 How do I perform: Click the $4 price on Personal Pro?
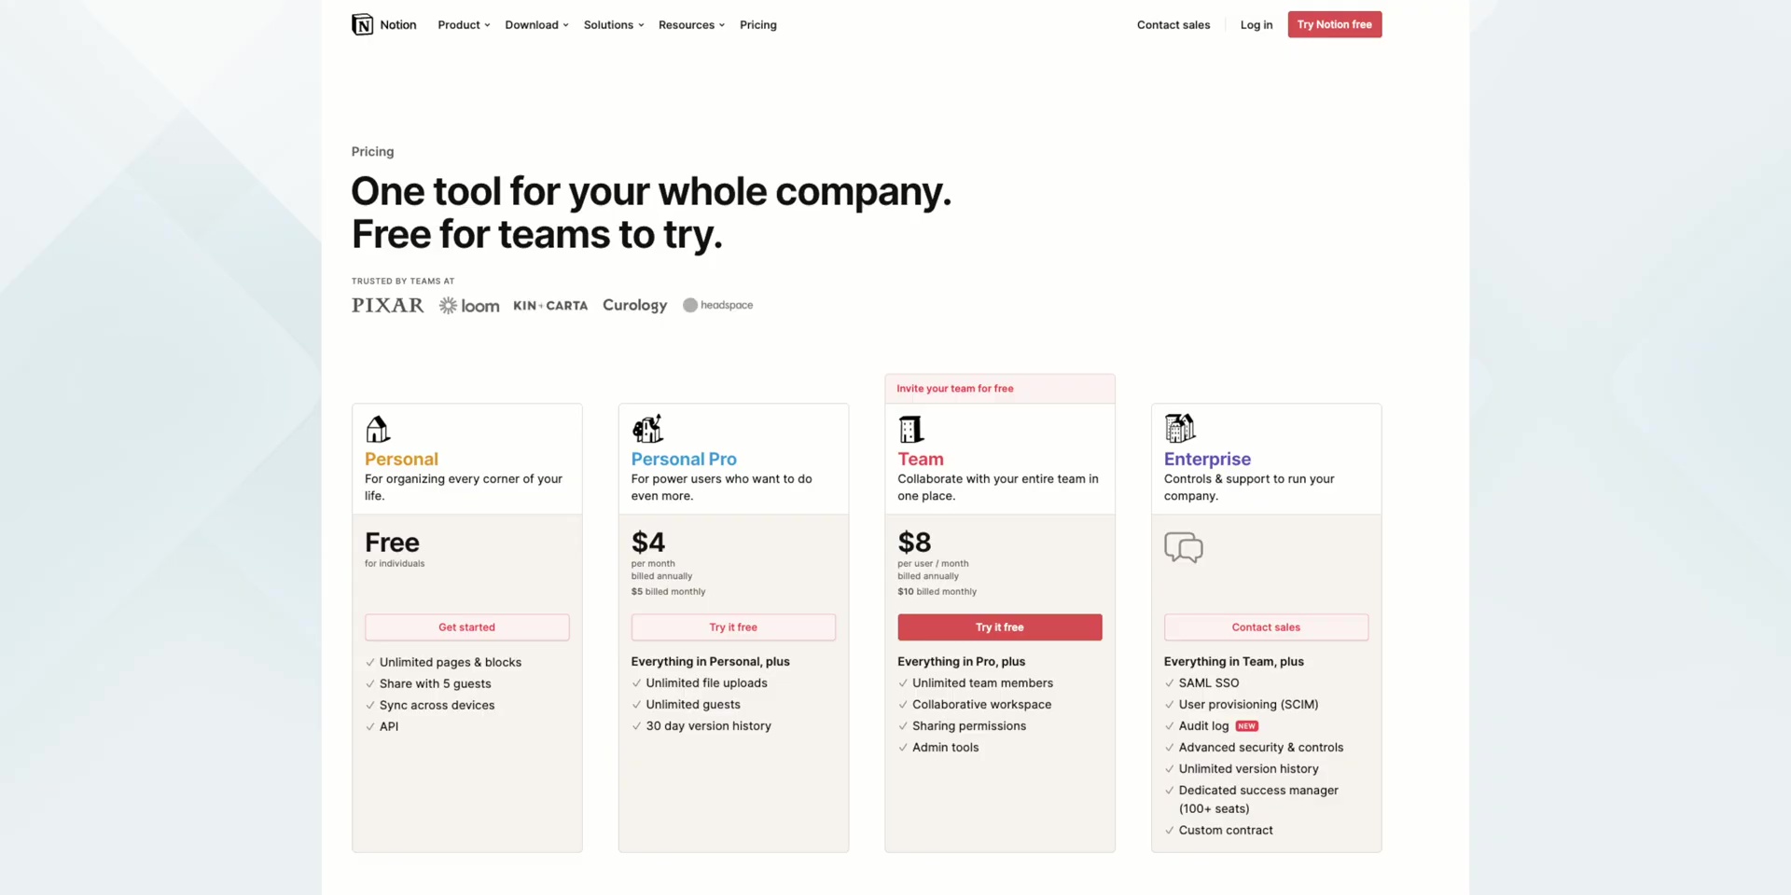click(648, 543)
